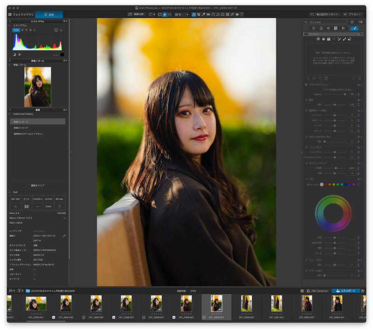Open histogram palette options menu

coord(65,21)
